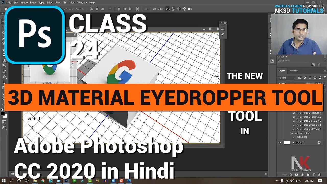Choose the Scale 3D camera mode icon
Viewport: 327px width, 184px height.
(x=190, y=9)
